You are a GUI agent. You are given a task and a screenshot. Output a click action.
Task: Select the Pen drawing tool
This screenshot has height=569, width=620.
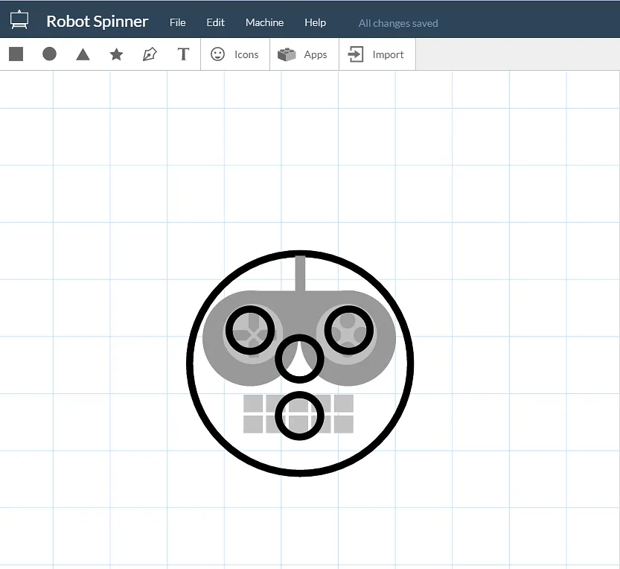[150, 54]
